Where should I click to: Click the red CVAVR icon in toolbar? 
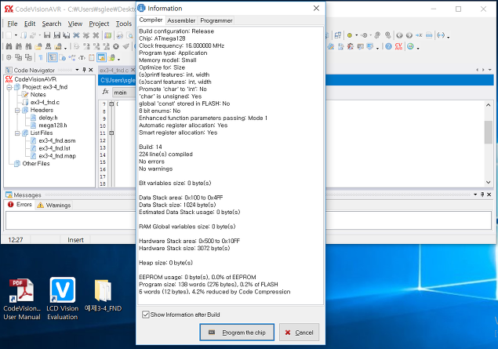pyautogui.click(x=398, y=47)
